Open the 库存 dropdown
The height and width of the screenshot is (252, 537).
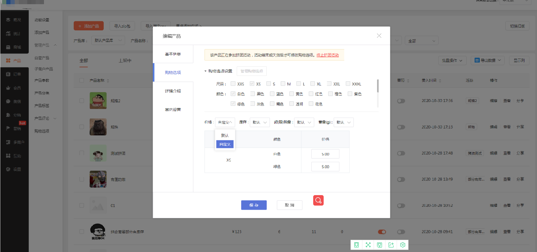260,122
